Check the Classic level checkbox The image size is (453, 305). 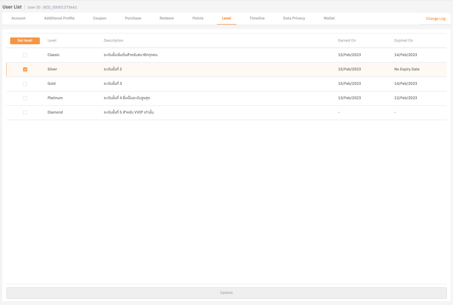point(25,55)
